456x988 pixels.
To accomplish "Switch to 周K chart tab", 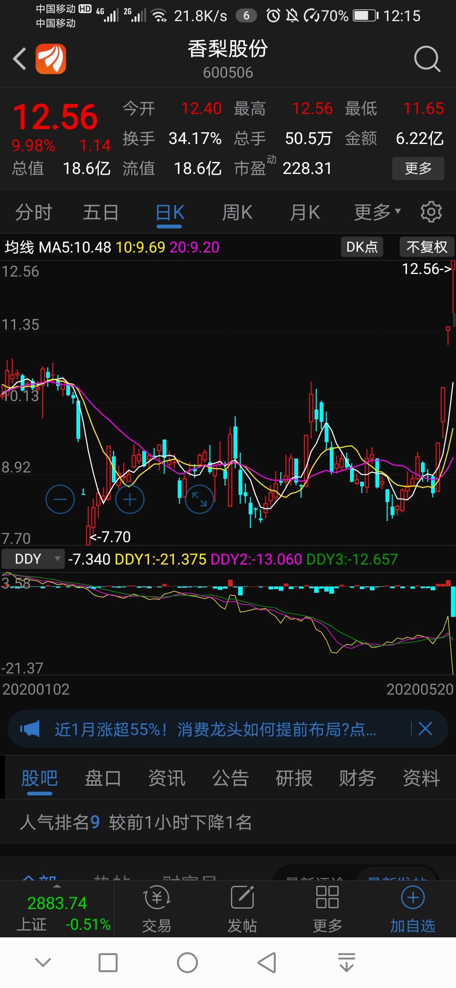I will 237,212.
